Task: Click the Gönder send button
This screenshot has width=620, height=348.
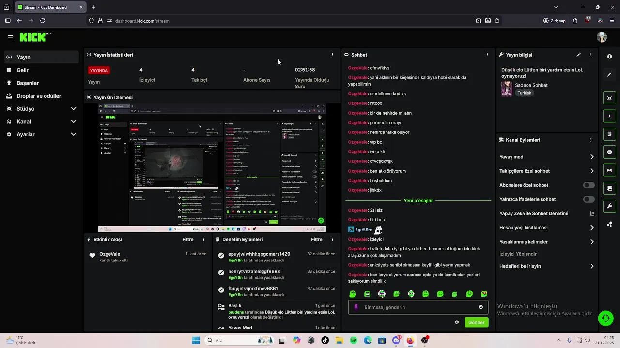Action: pos(476,322)
